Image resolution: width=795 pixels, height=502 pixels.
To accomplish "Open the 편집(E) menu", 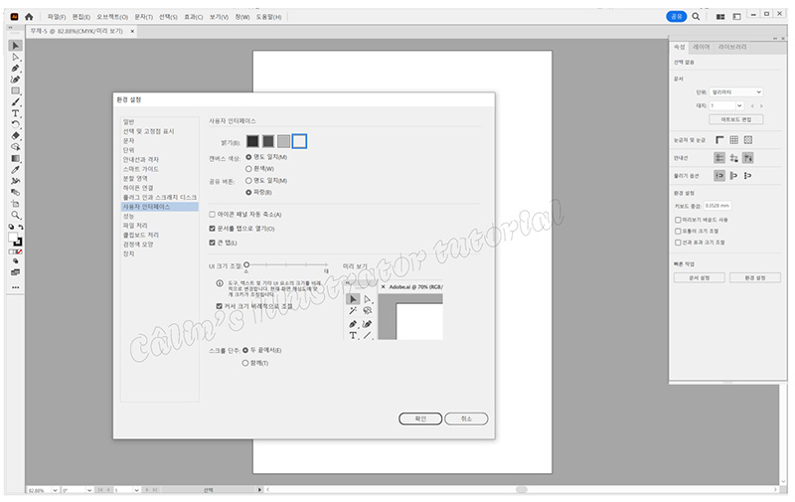I will 81,17.
